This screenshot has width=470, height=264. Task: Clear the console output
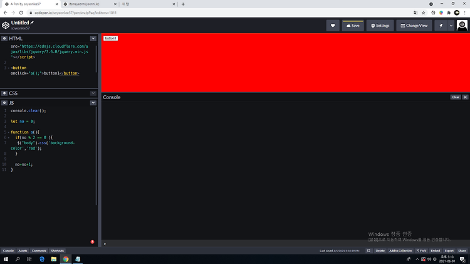coord(456,97)
